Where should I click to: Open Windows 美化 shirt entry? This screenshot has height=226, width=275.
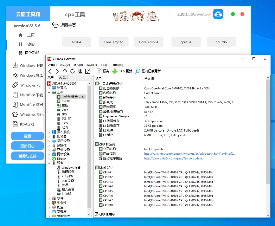(28, 115)
